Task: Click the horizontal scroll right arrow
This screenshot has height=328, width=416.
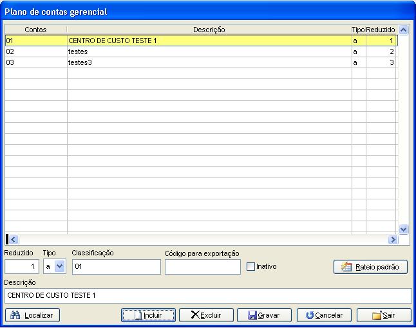Action: coord(393,239)
